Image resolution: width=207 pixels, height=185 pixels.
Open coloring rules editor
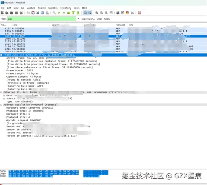pyautogui.click(x=128, y=13)
